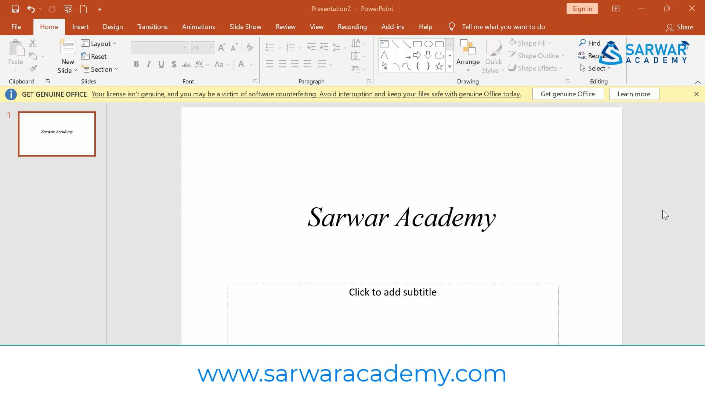Insert a rectangle shape from Drawing gallery
705x397 pixels.
click(417, 43)
